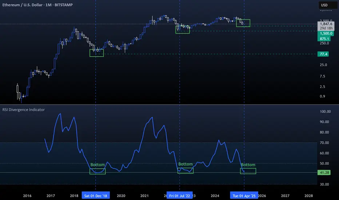Click 2026 on the time axis
The height and width of the screenshot is (200, 339).
click(x=262, y=196)
